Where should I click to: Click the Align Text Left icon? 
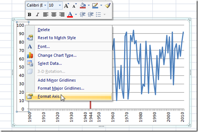click(46, 14)
